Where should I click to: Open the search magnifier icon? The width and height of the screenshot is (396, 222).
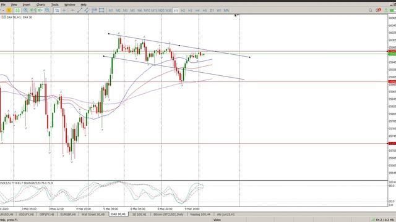click(371, 10)
